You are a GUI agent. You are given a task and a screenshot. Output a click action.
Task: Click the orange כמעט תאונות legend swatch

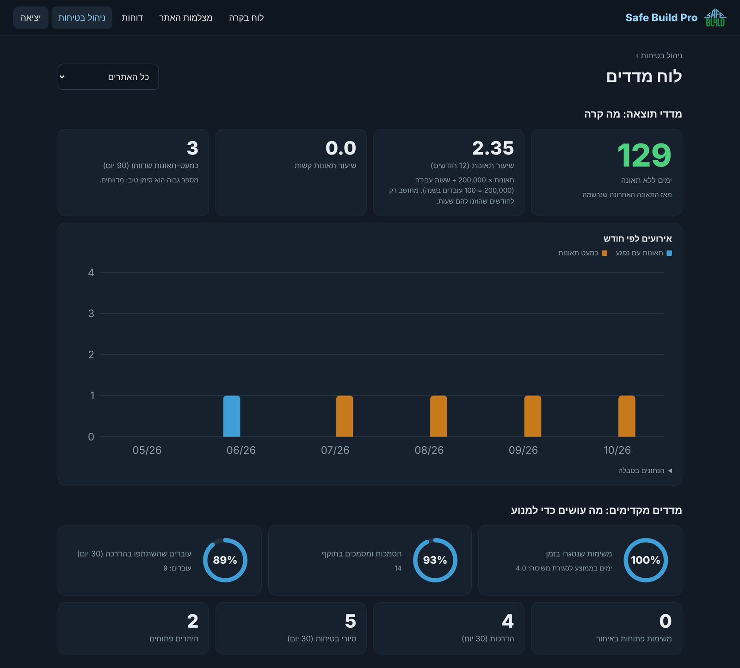pos(604,253)
